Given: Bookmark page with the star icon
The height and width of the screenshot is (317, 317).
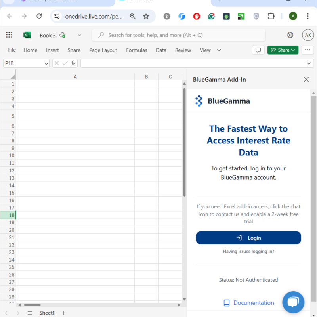Looking at the screenshot, I should tap(146, 16).
